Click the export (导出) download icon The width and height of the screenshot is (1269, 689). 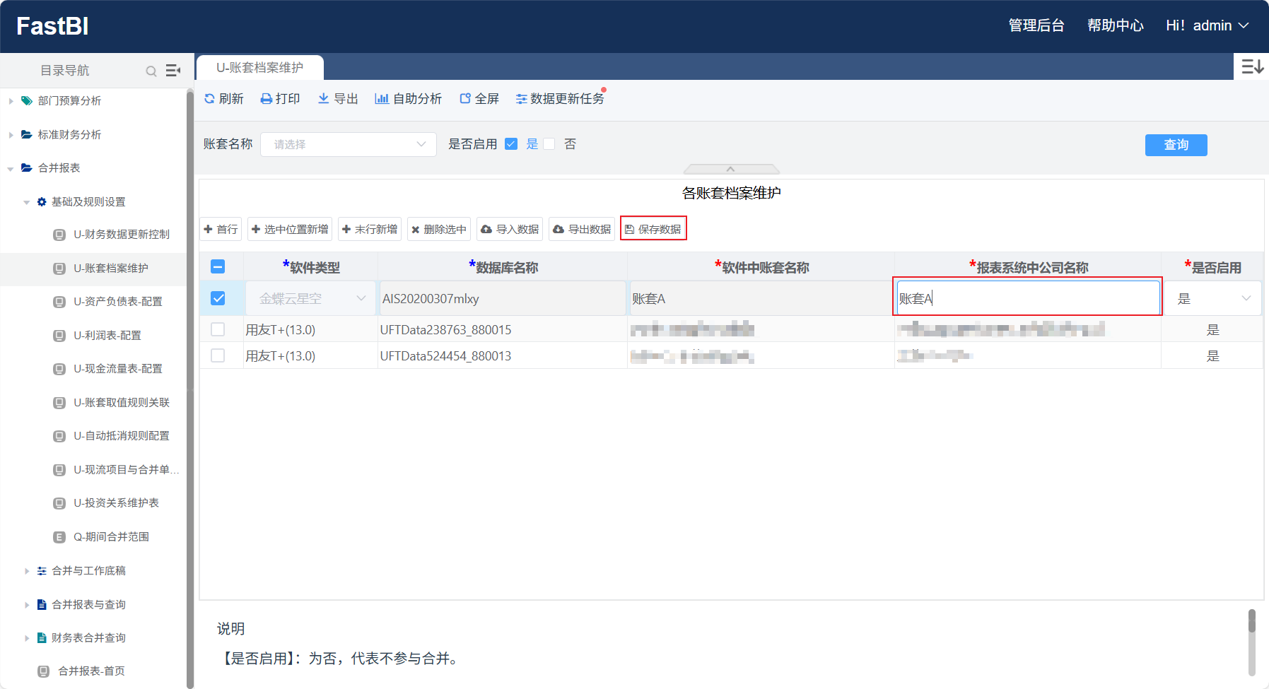point(323,98)
